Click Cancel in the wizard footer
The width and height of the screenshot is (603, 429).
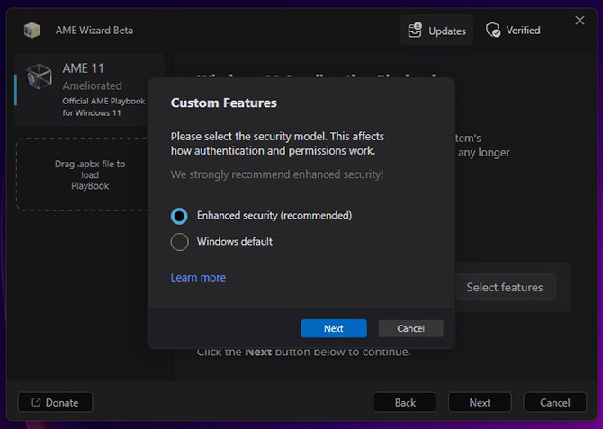pyautogui.click(x=555, y=402)
